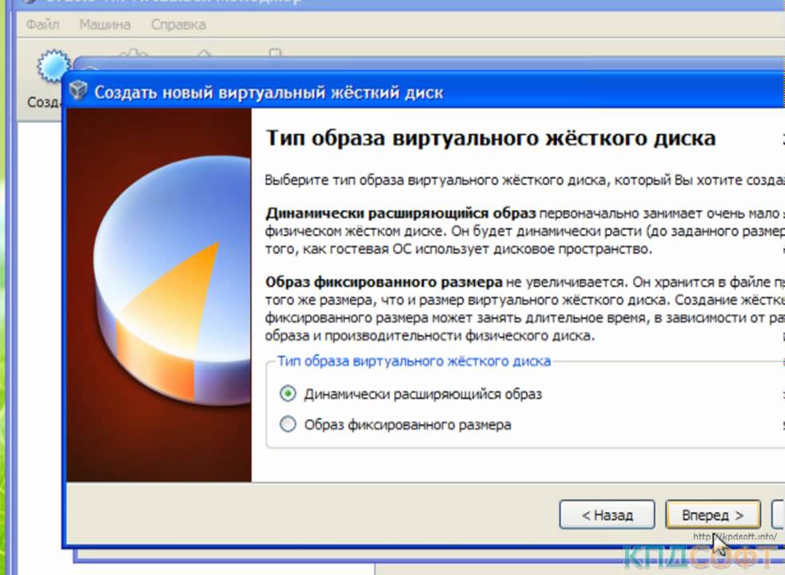The image size is (785, 575).
Task: Open the Справка menu in VirtualBox Manager
Action: click(178, 25)
